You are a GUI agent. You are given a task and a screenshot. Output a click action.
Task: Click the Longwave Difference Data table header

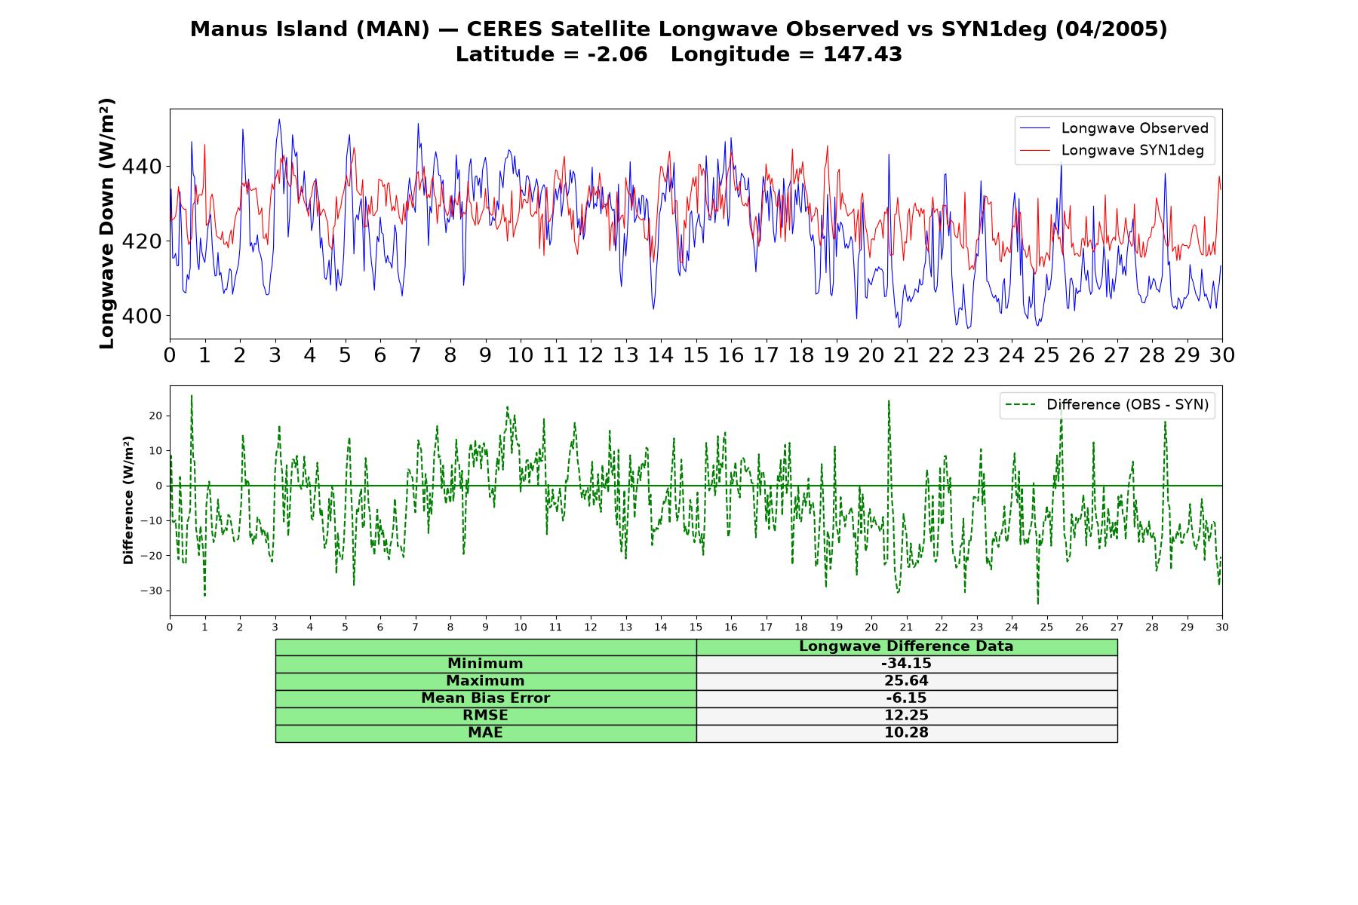point(906,646)
